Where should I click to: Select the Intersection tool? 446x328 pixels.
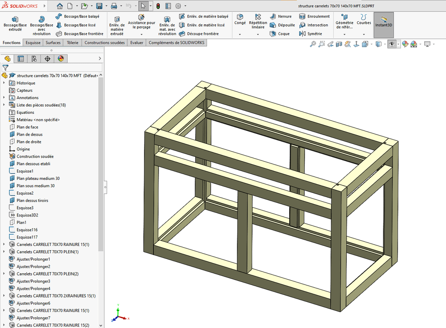314,25
